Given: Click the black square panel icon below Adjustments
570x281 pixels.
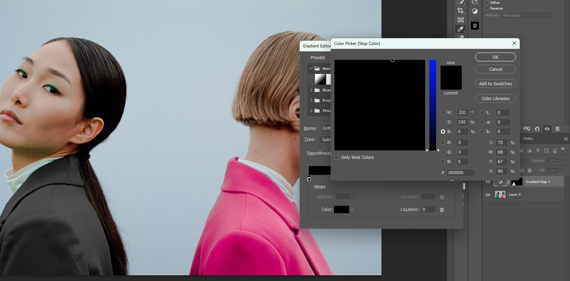Looking at the screenshot, I should click(475, 25).
